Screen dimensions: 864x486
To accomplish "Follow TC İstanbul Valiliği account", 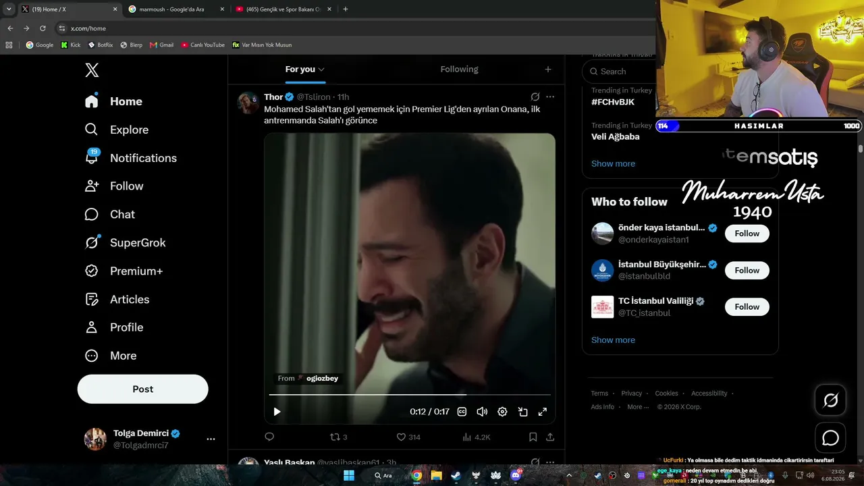I will pos(747,306).
